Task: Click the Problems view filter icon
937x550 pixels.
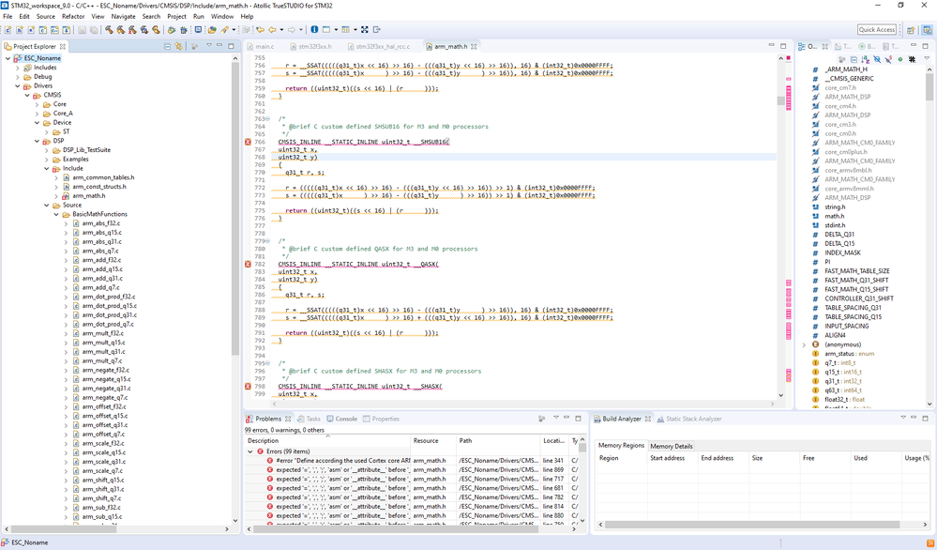Action: [541, 419]
